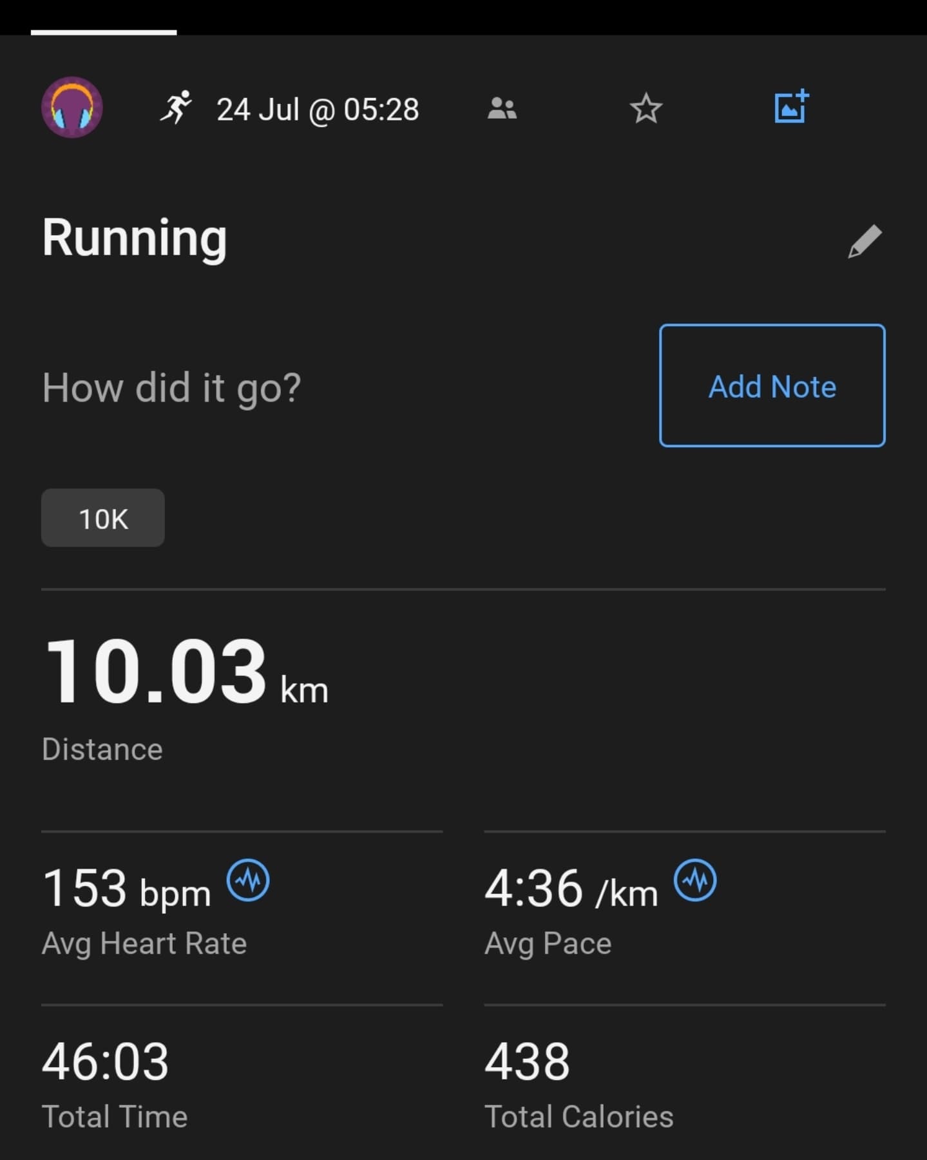Open the headphones profile avatar
Viewport: 927px width, 1160px height.
(x=72, y=108)
